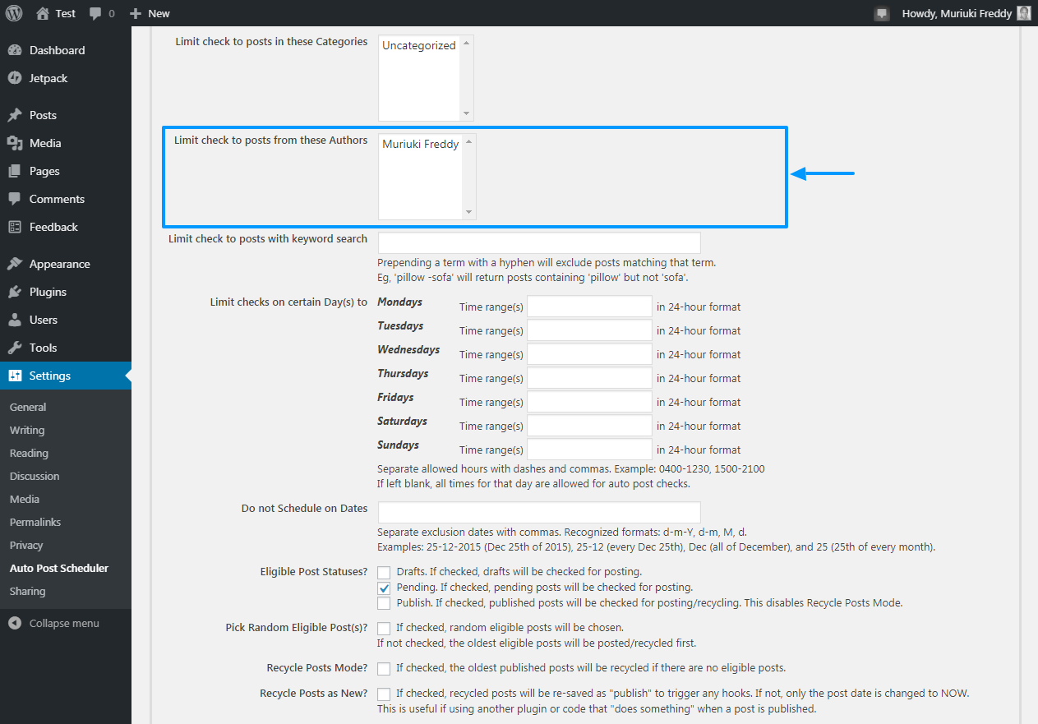This screenshot has height=724, width=1038.
Task: Open Appearance in sidebar menu
Action: pos(60,264)
